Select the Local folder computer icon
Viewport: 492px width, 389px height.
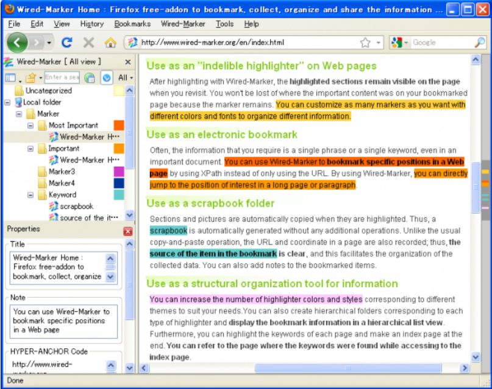[18, 102]
